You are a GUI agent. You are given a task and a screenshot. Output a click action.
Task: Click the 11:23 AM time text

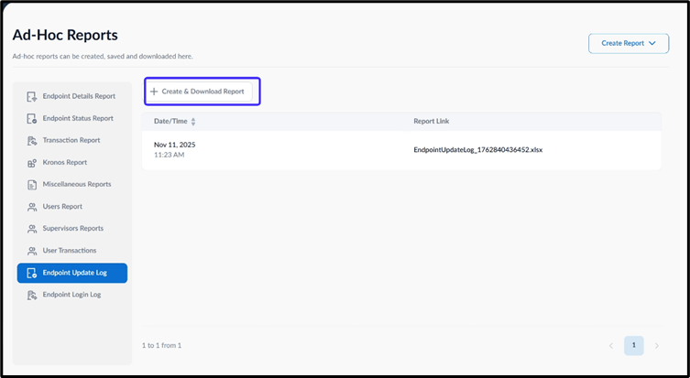pos(169,155)
